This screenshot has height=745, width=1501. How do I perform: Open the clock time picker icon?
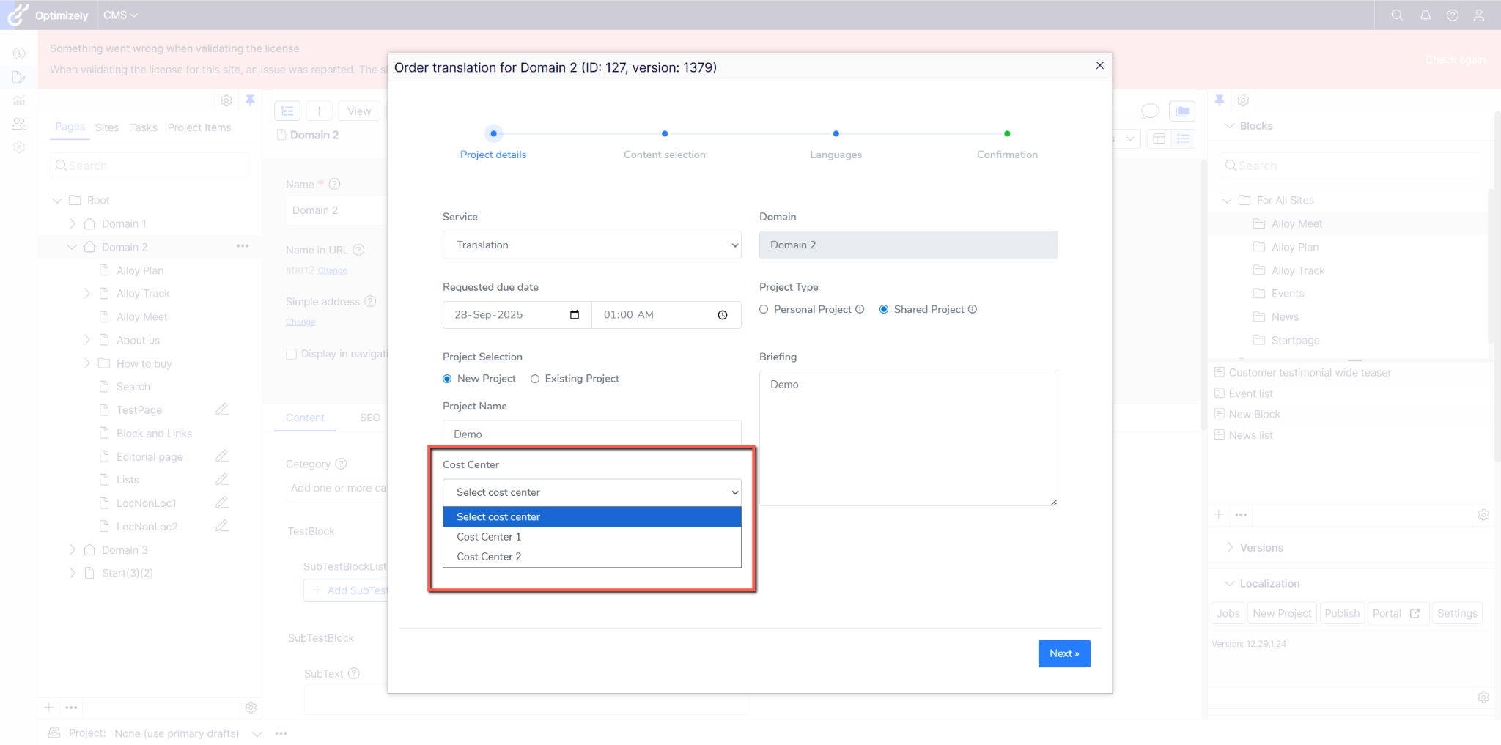tap(723, 315)
